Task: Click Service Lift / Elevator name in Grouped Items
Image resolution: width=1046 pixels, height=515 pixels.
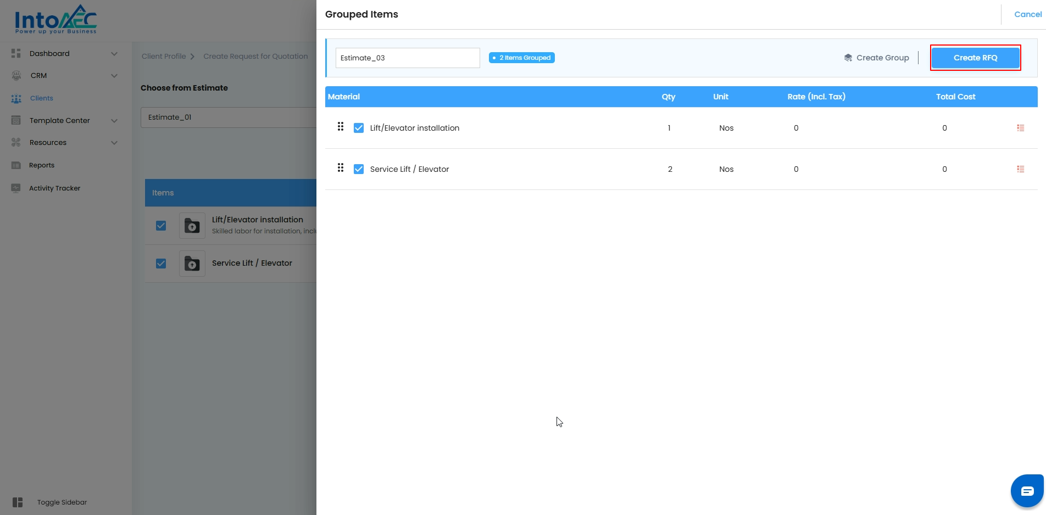Action: (x=410, y=169)
